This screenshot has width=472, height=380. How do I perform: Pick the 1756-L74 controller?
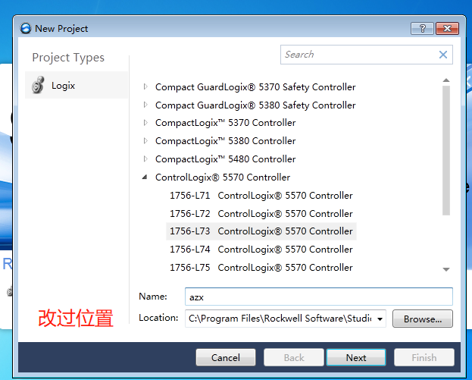(261, 250)
